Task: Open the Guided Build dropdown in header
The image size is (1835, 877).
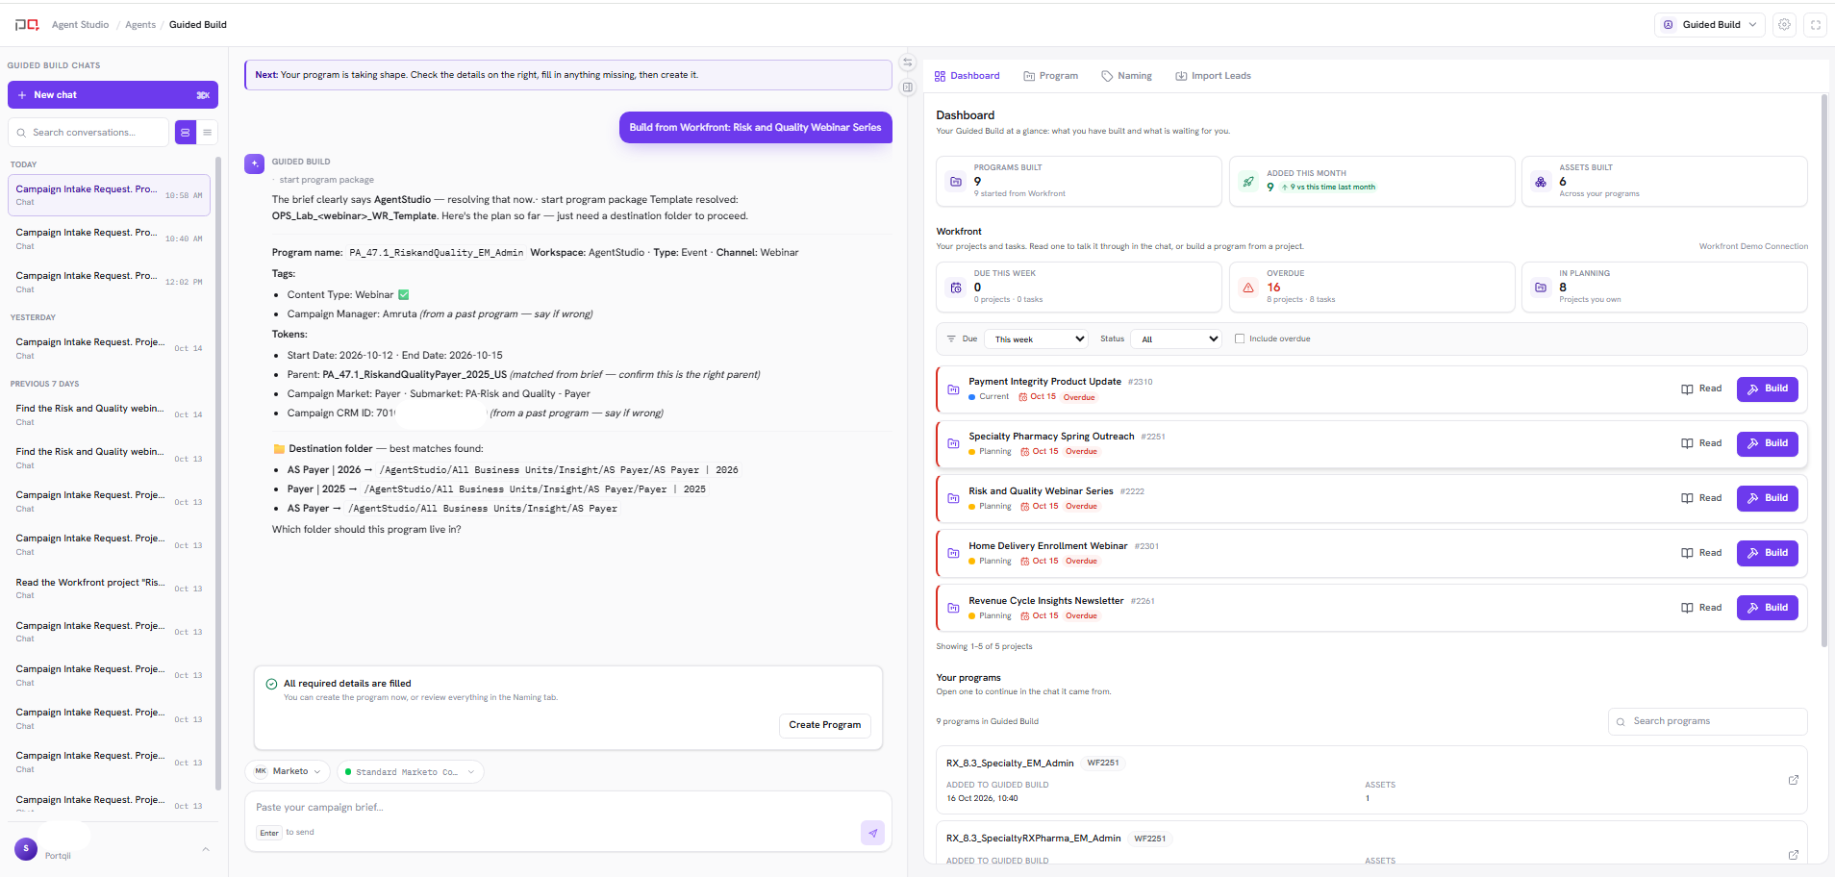Action: coord(1710,25)
